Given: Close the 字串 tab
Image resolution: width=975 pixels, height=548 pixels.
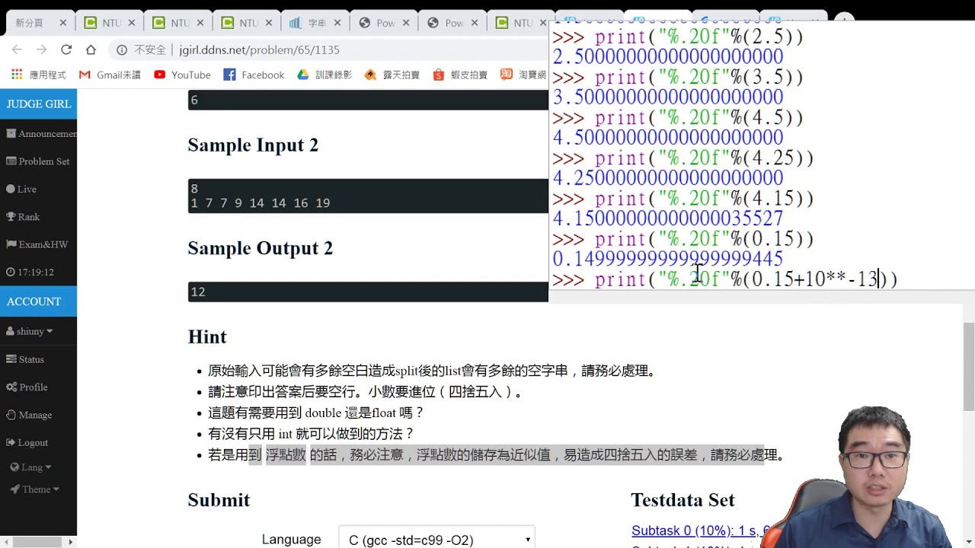Looking at the screenshot, I should pyautogui.click(x=337, y=23).
